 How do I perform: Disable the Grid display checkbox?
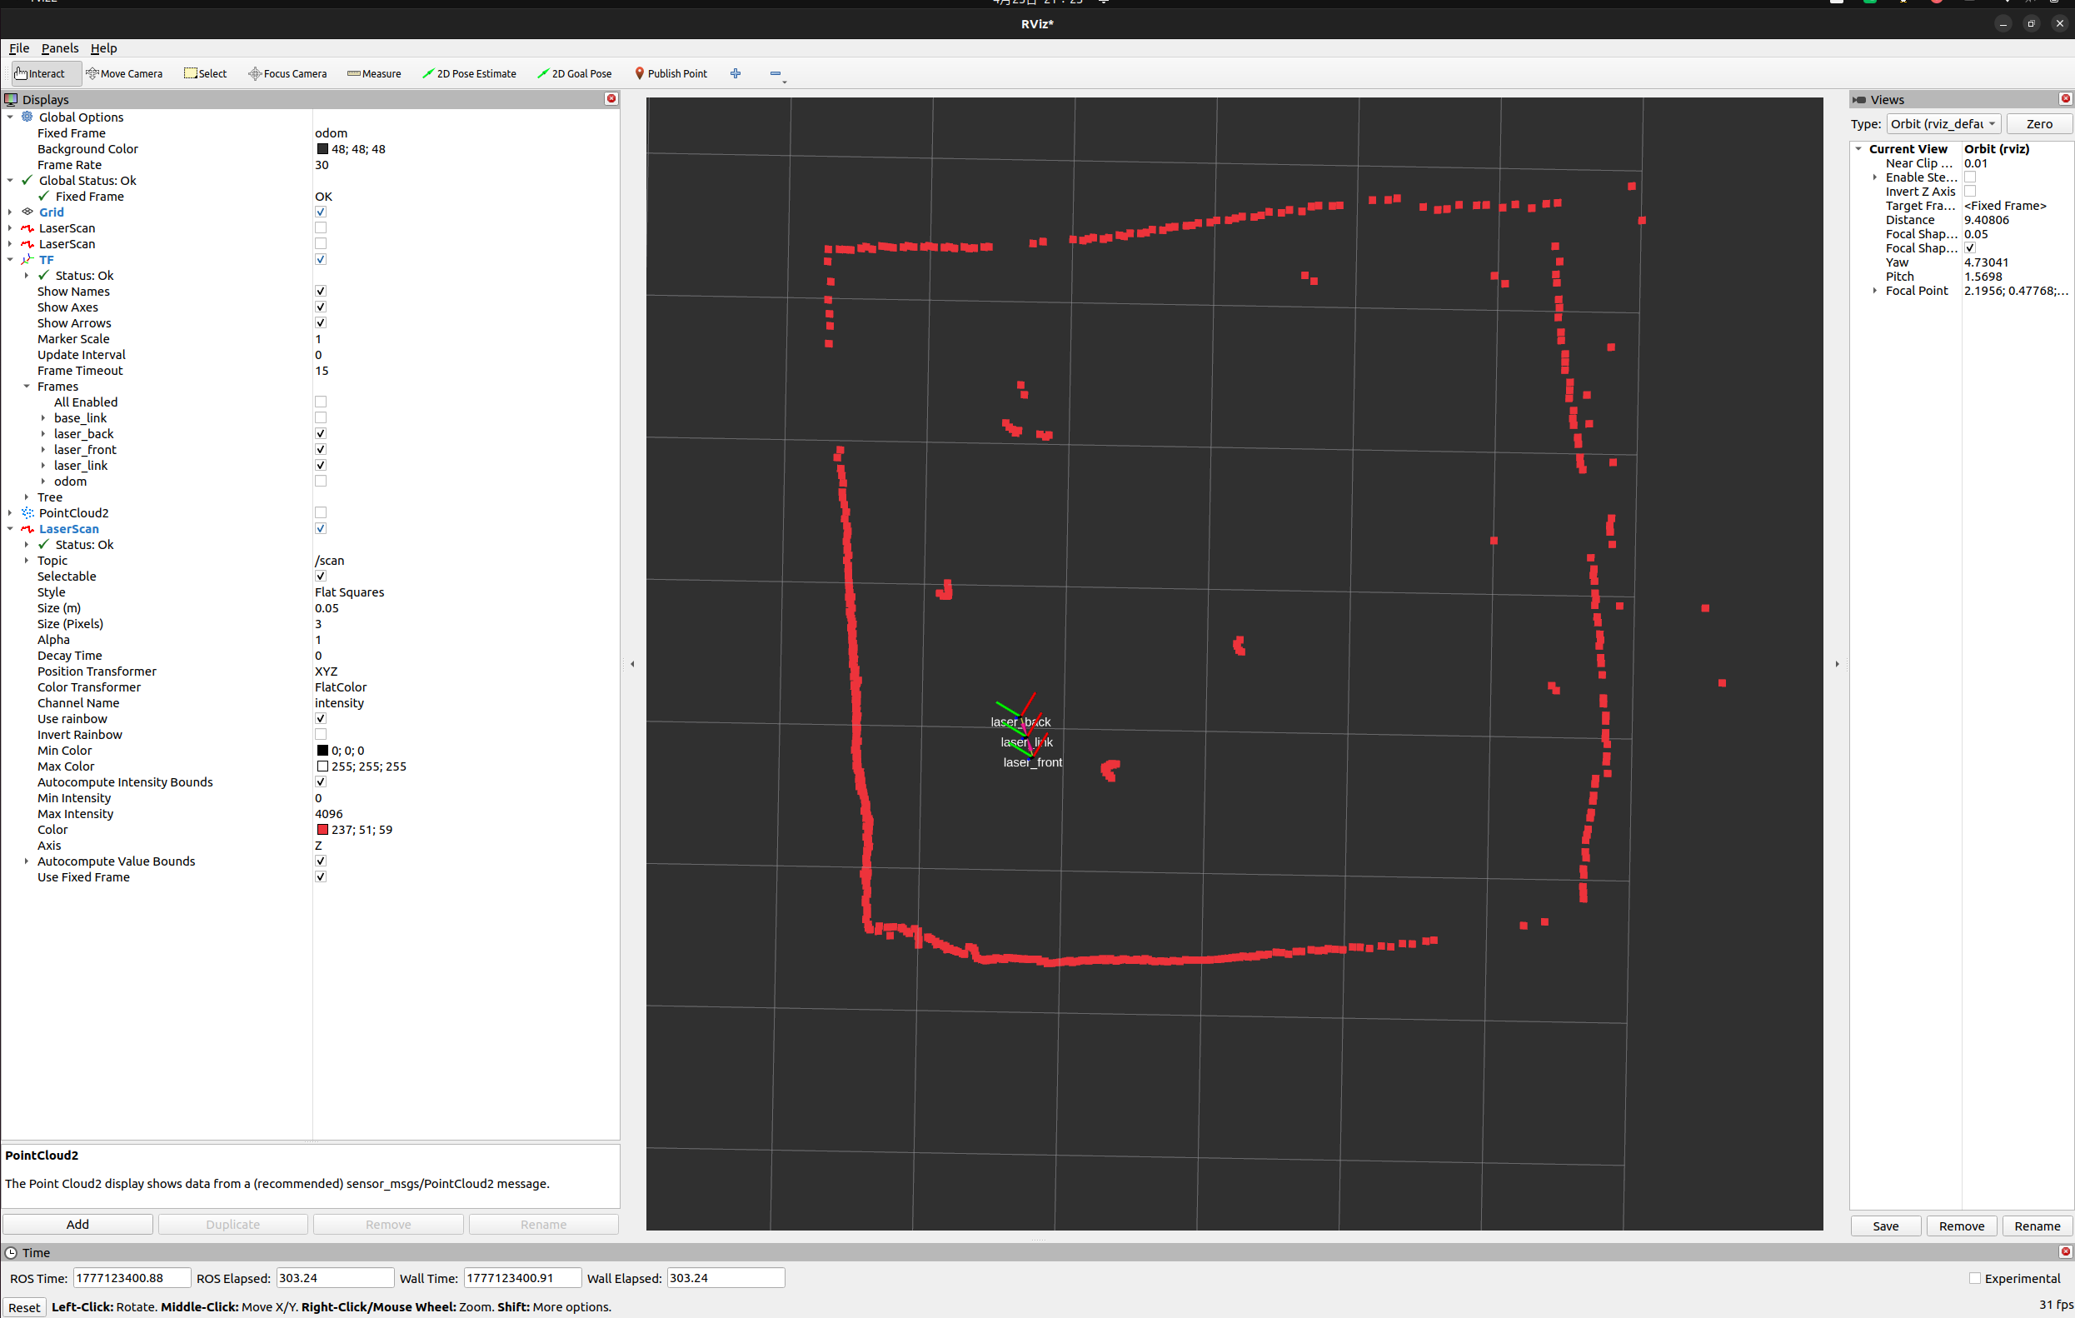point(321,212)
